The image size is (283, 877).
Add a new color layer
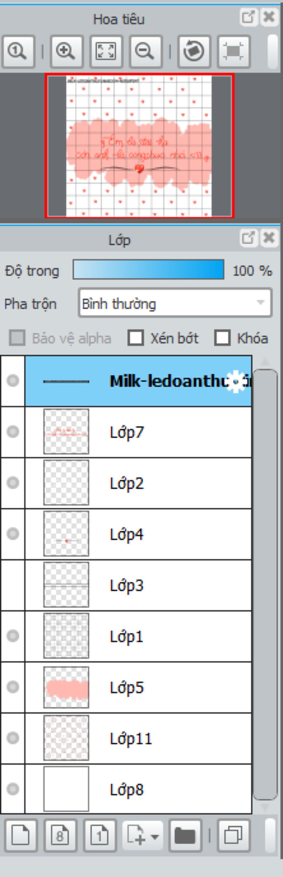pyautogui.click(x=20, y=835)
